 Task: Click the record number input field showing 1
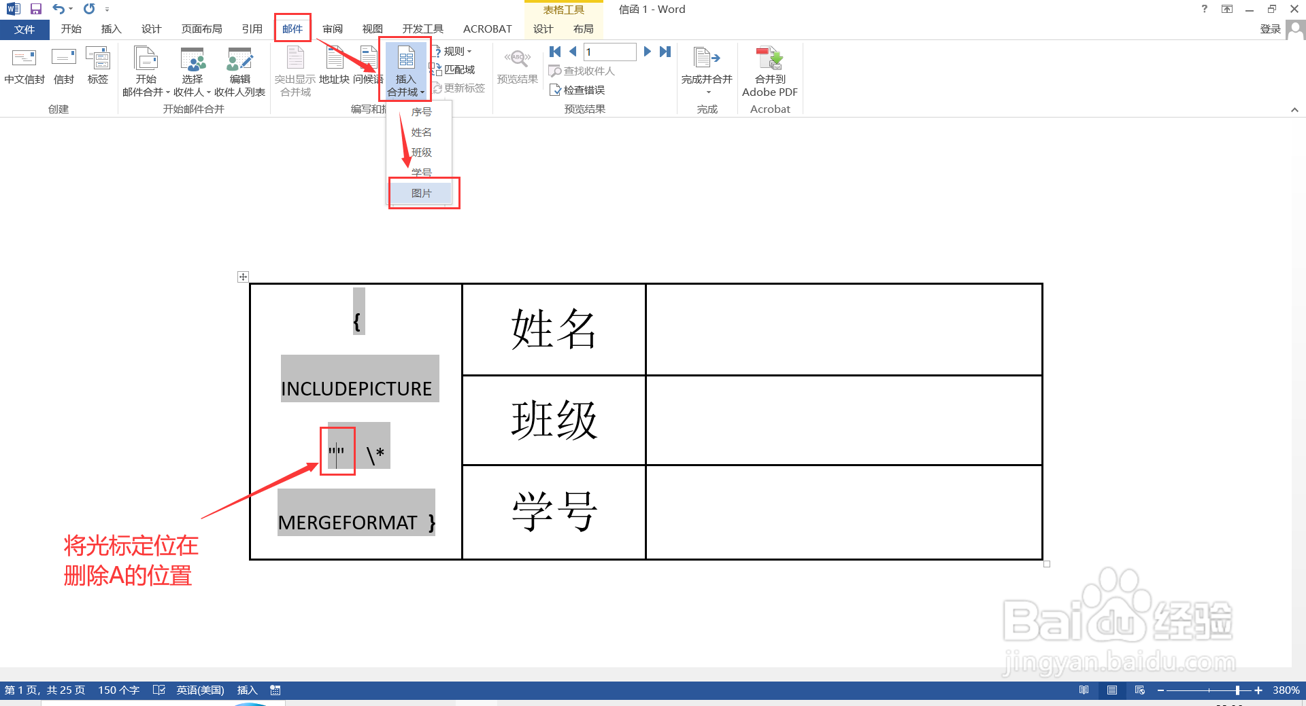(609, 51)
